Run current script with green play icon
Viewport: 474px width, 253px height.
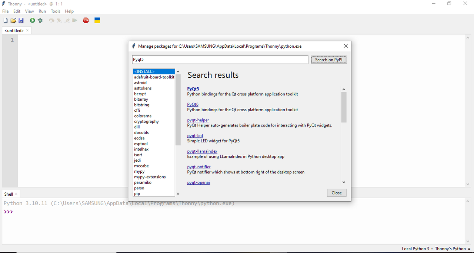point(32,20)
